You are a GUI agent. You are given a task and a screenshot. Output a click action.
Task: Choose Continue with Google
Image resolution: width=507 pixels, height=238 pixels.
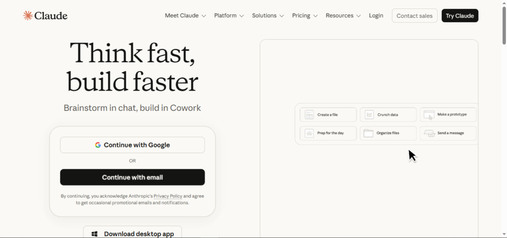click(132, 145)
